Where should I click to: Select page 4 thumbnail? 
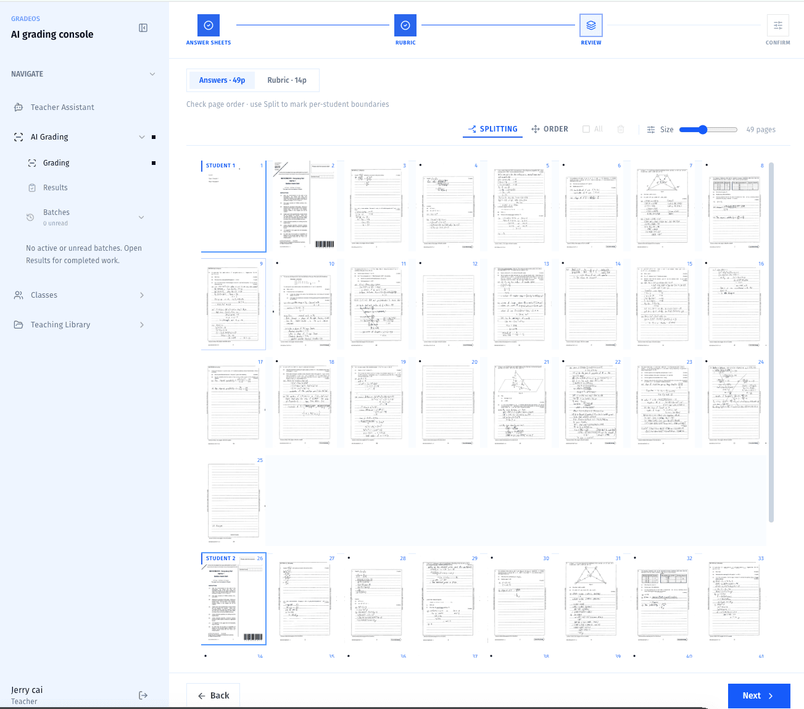pyautogui.click(x=448, y=206)
